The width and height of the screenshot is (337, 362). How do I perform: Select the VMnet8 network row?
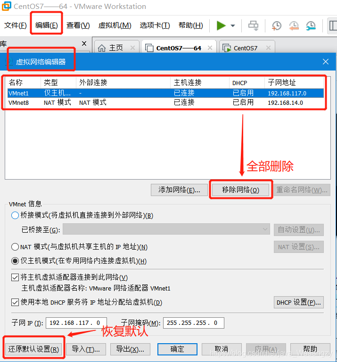click(165, 102)
